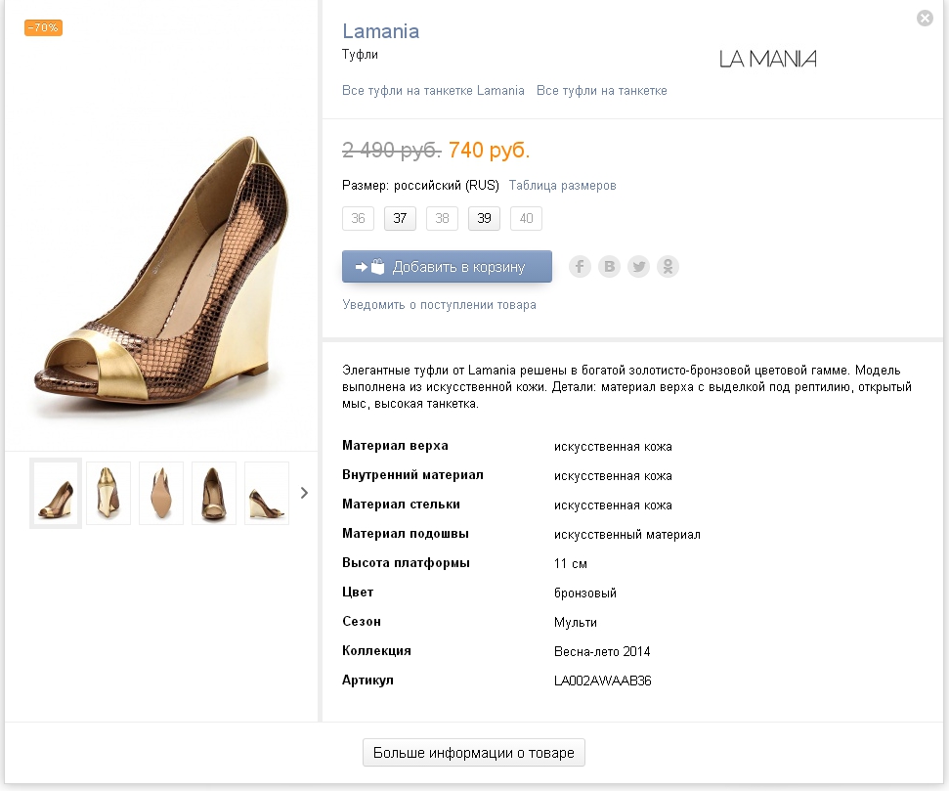The width and height of the screenshot is (949, 791).
Task: Open Все туфли на танкетке Lamania link
Action: pyautogui.click(x=433, y=91)
